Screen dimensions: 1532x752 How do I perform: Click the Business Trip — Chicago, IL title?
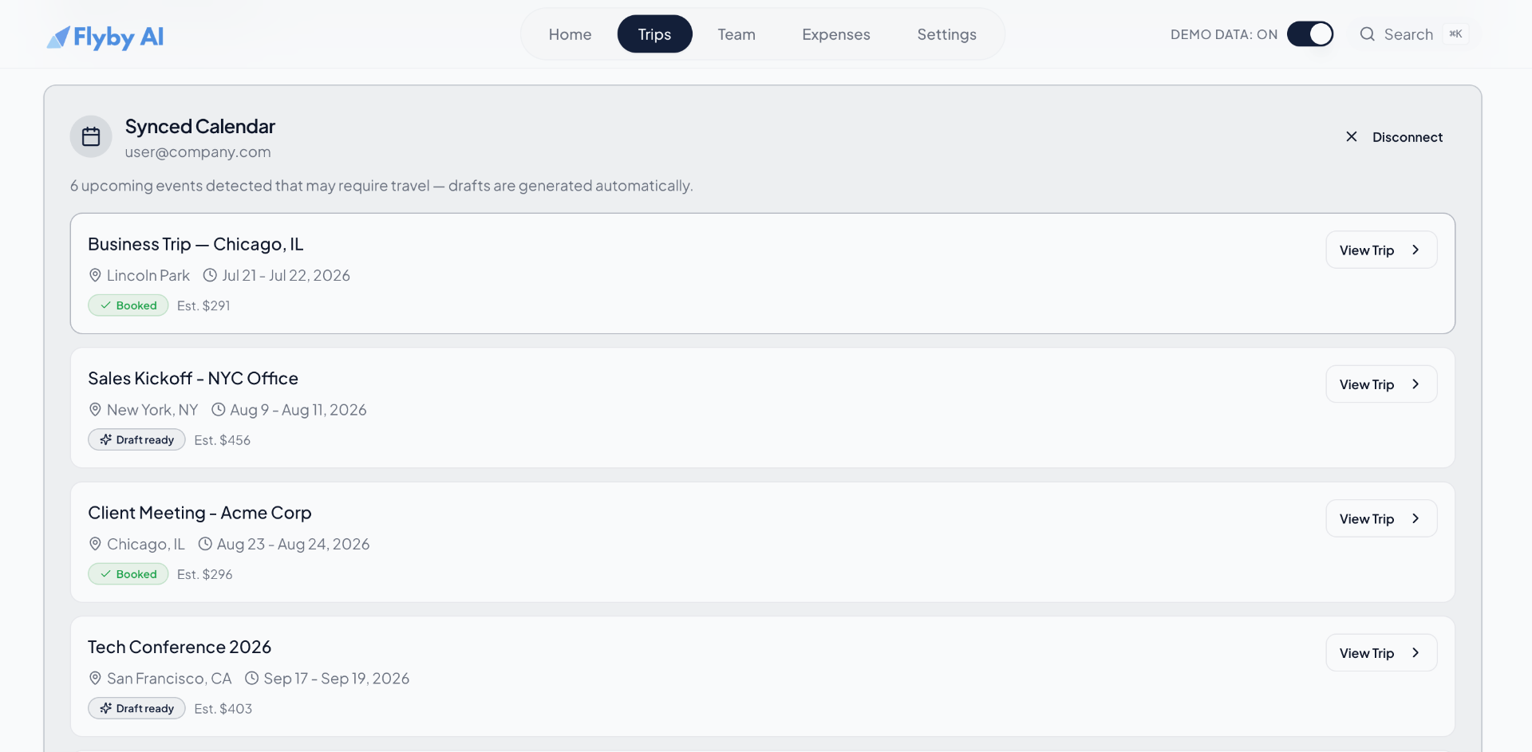(195, 245)
